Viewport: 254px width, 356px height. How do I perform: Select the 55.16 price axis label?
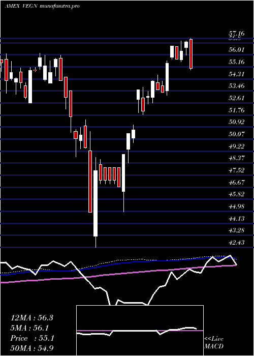pos(237,62)
